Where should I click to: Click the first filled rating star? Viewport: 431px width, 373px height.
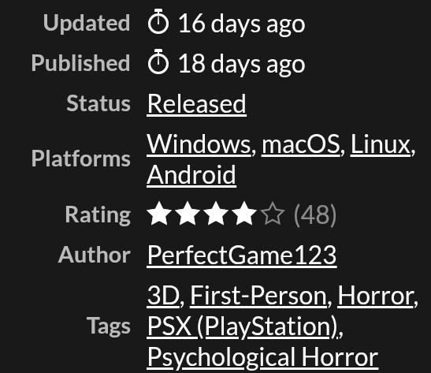click(159, 214)
